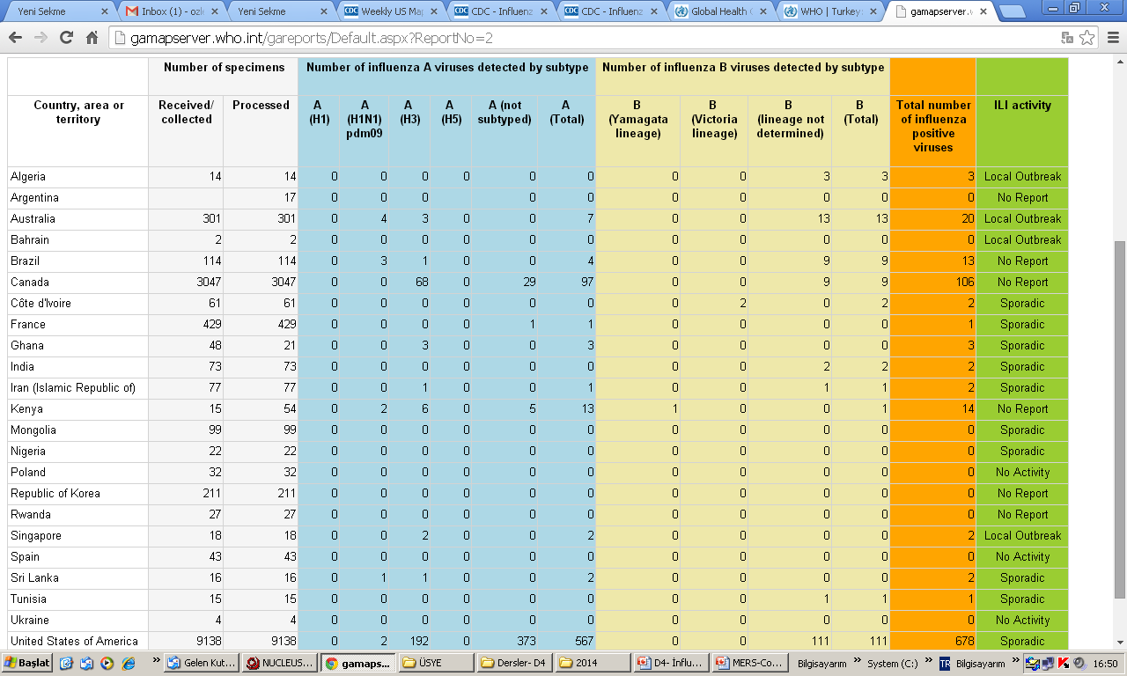Open the Başlat start button
Screen dimensions: 1127x676
click(27, 663)
